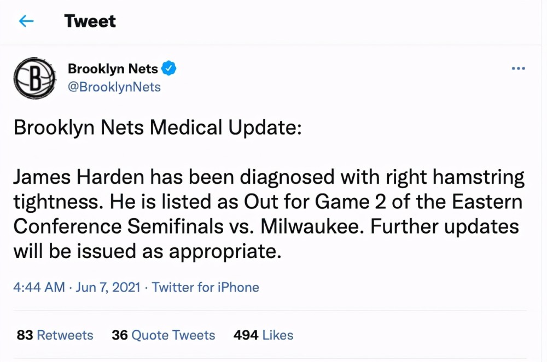
Task: Click the 4:44 AM timestamp
Action: coord(39,288)
